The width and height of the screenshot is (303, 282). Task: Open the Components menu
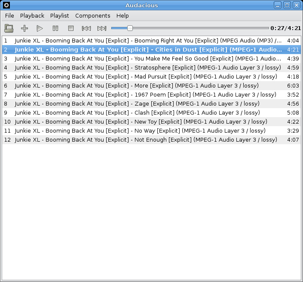point(93,15)
